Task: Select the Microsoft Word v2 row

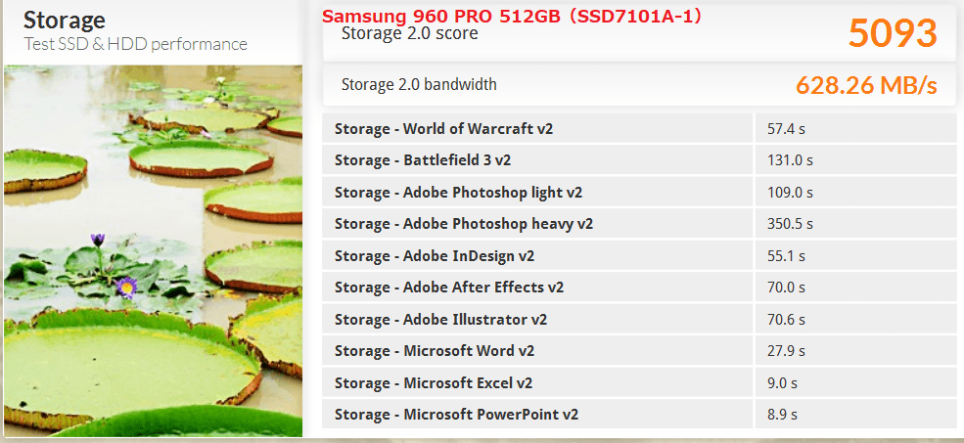Action: click(x=639, y=351)
